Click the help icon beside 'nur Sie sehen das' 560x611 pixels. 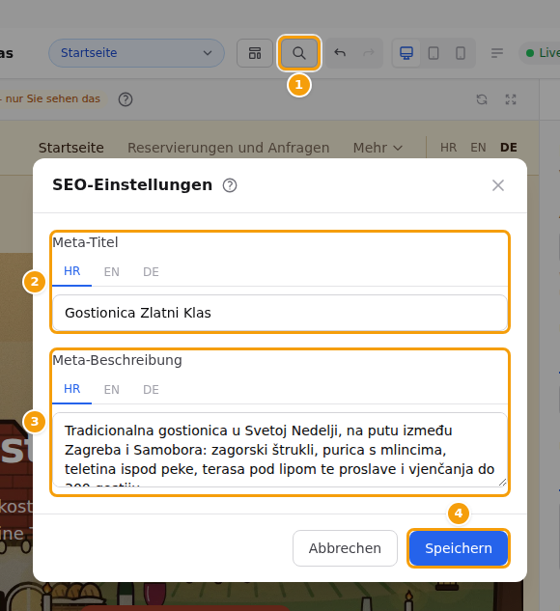coord(126,99)
